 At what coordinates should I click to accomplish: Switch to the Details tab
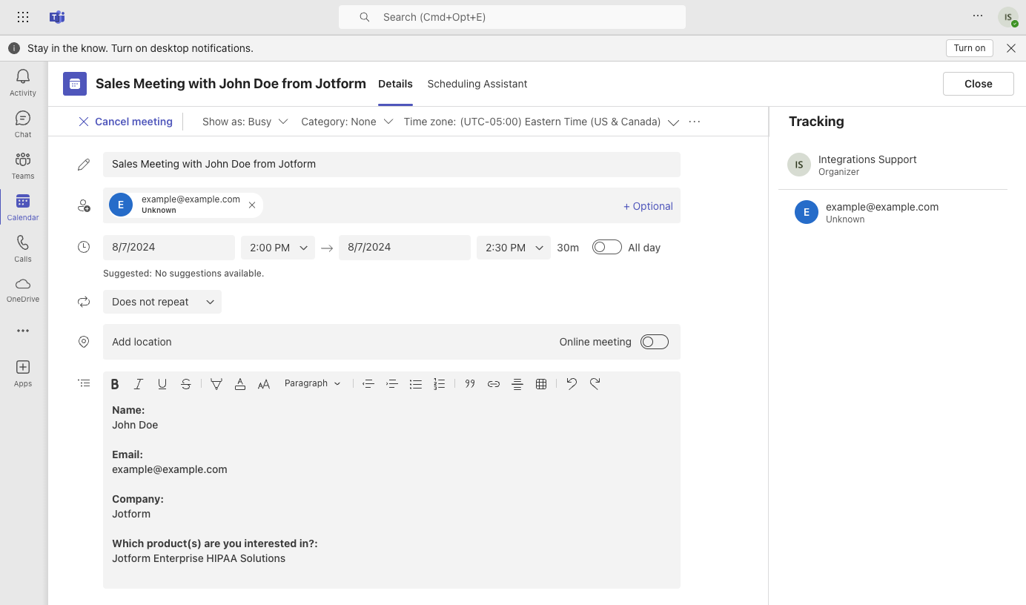coord(395,84)
